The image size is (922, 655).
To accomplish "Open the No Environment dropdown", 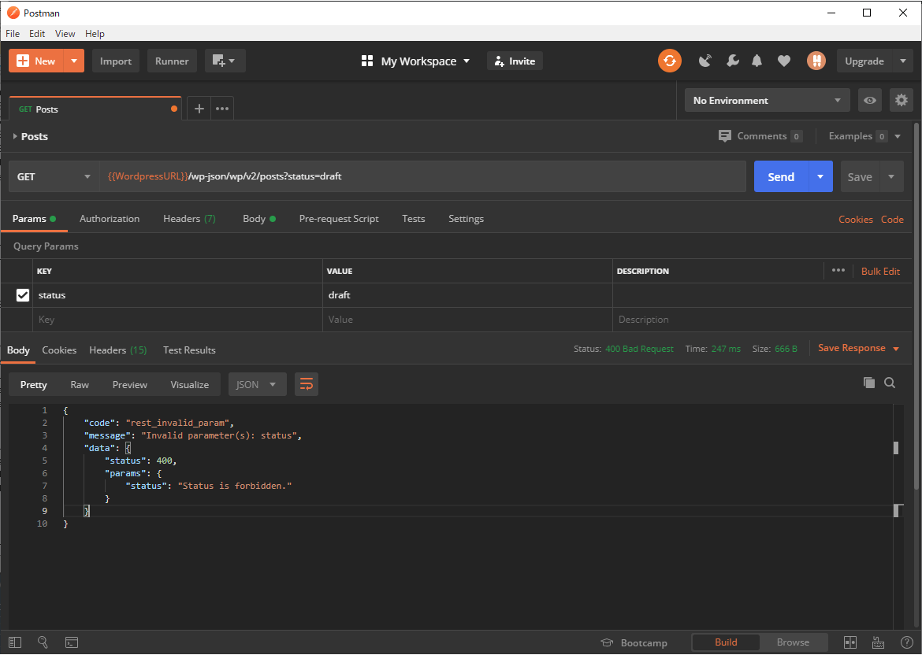I will [766, 101].
